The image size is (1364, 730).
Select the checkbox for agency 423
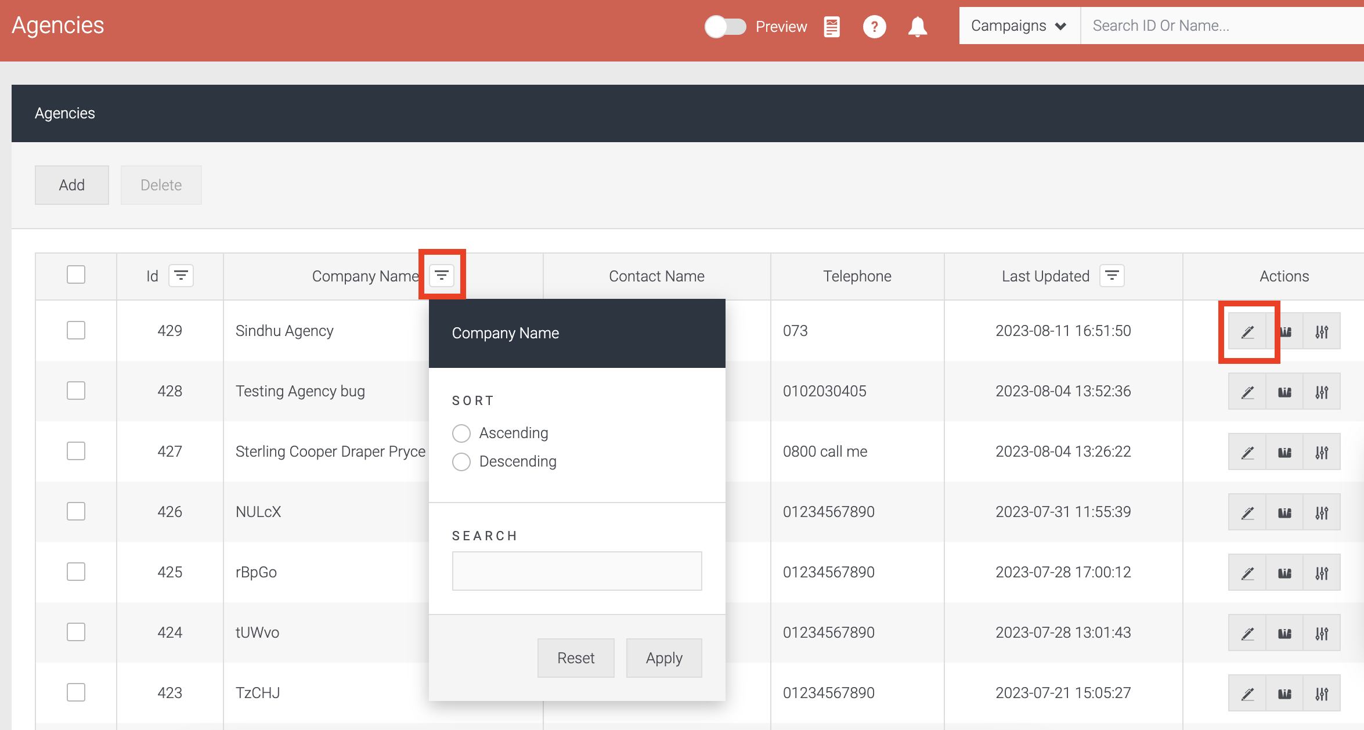[x=76, y=692]
